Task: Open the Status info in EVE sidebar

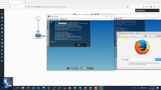Action: click(x=2, y=43)
